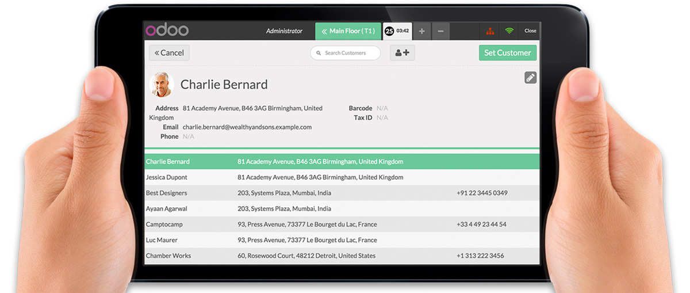Select Camptocamp in customer list
Image resolution: width=690 pixels, height=293 pixels.
(342, 224)
